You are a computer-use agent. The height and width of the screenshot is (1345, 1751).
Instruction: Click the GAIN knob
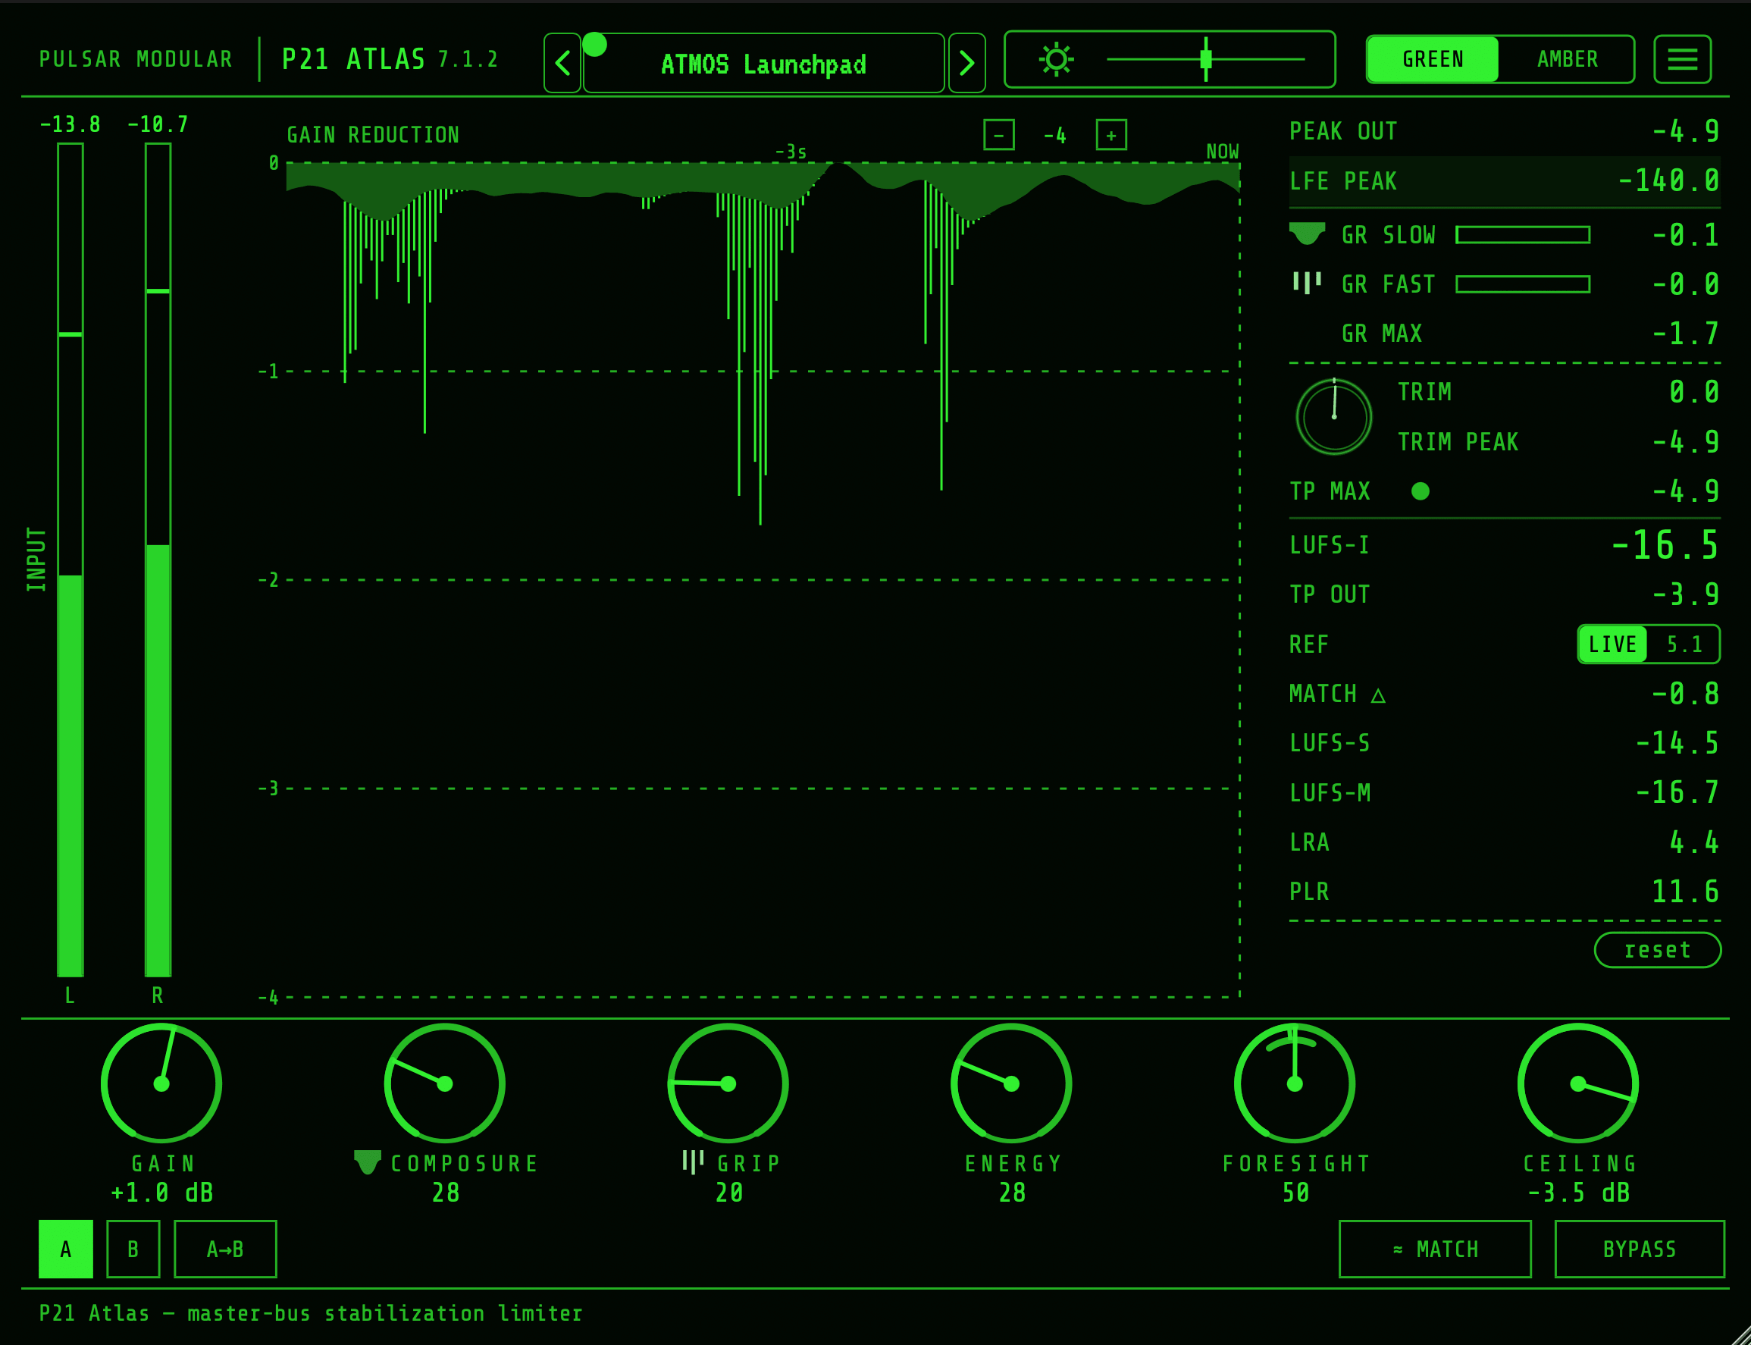click(x=161, y=1083)
